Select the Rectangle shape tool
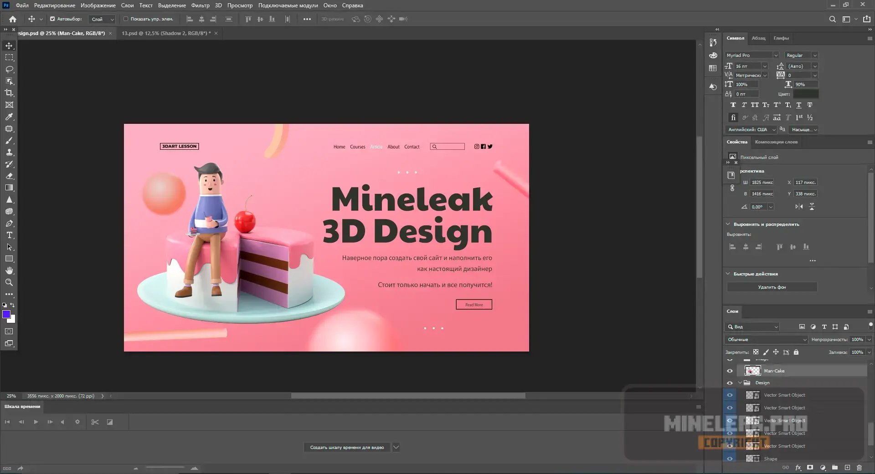This screenshot has height=474, width=875. pyautogui.click(x=9, y=259)
